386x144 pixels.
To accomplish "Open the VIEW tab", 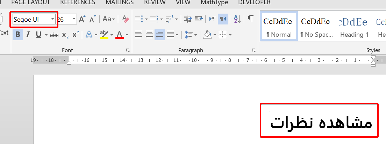I will [x=183, y=2].
